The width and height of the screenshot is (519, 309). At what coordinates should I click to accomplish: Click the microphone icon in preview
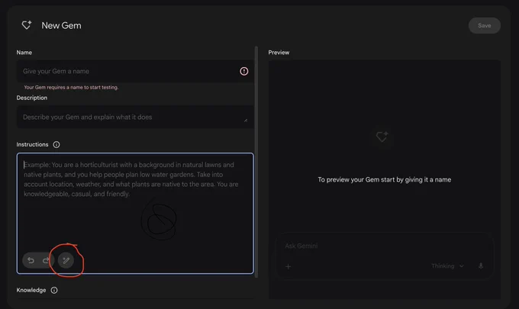(481, 266)
